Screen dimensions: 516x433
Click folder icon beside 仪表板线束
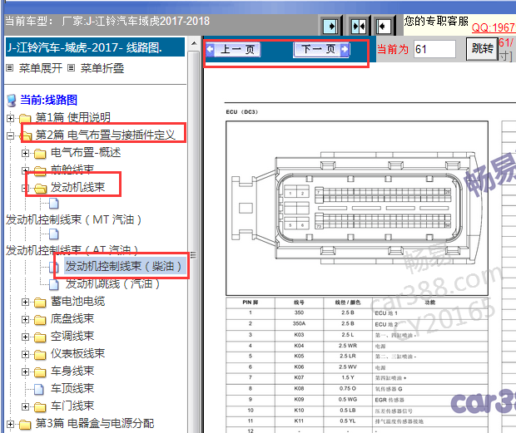40,355
